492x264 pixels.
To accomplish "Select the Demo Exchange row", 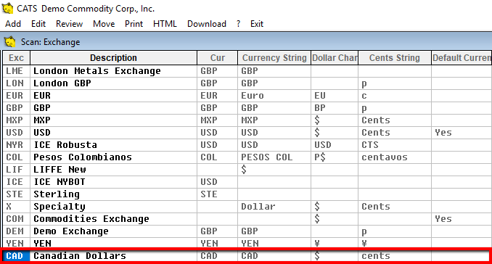I will click(247, 231).
